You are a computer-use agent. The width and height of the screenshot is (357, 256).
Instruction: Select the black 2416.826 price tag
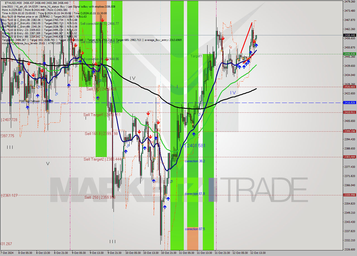(x=350, y=103)
